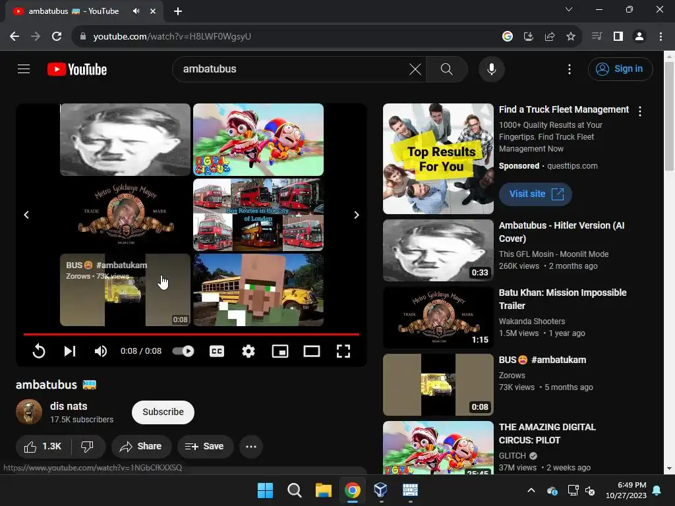This screenshot has height=506, width=675.
Task: Open Digital Circus end-screen thumbnail
Action: tap(258, 140)
